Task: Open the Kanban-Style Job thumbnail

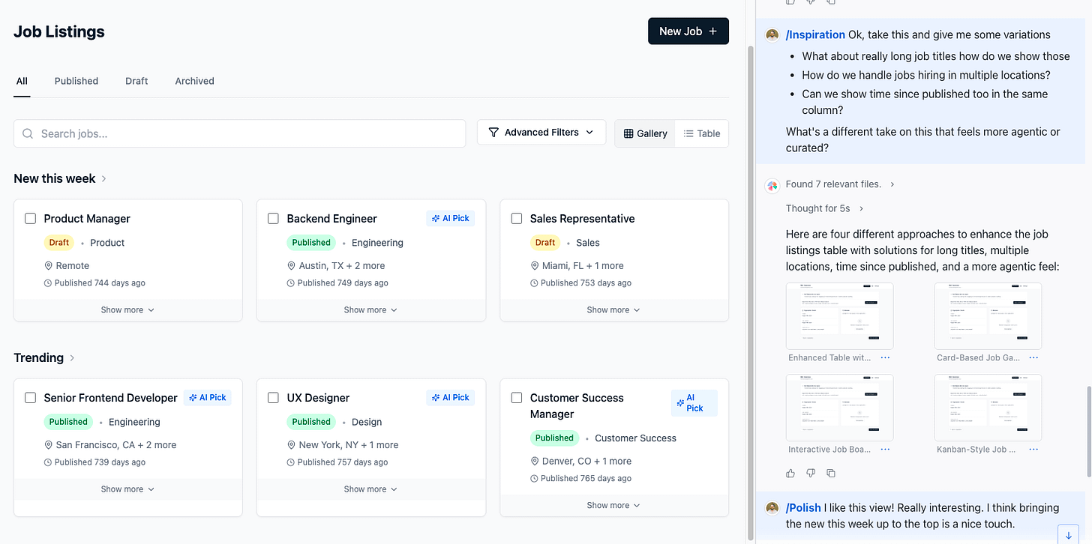Action: pyautogui.click(x=988, y=408)
